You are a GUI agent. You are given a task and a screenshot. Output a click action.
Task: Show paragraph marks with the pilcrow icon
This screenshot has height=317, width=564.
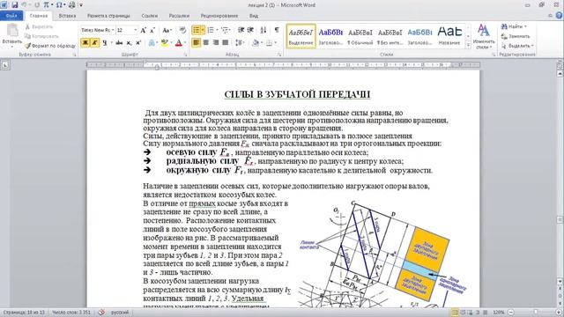point(277,30)
